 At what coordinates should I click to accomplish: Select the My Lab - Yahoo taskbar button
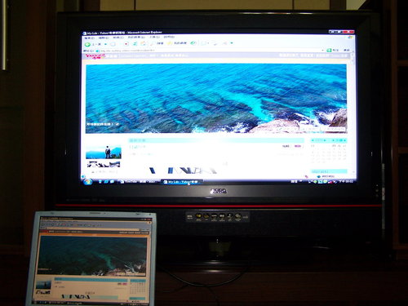click(x=182, y=182)
